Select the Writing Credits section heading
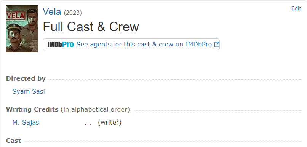307x147 pixels. [x=32, y=109]
